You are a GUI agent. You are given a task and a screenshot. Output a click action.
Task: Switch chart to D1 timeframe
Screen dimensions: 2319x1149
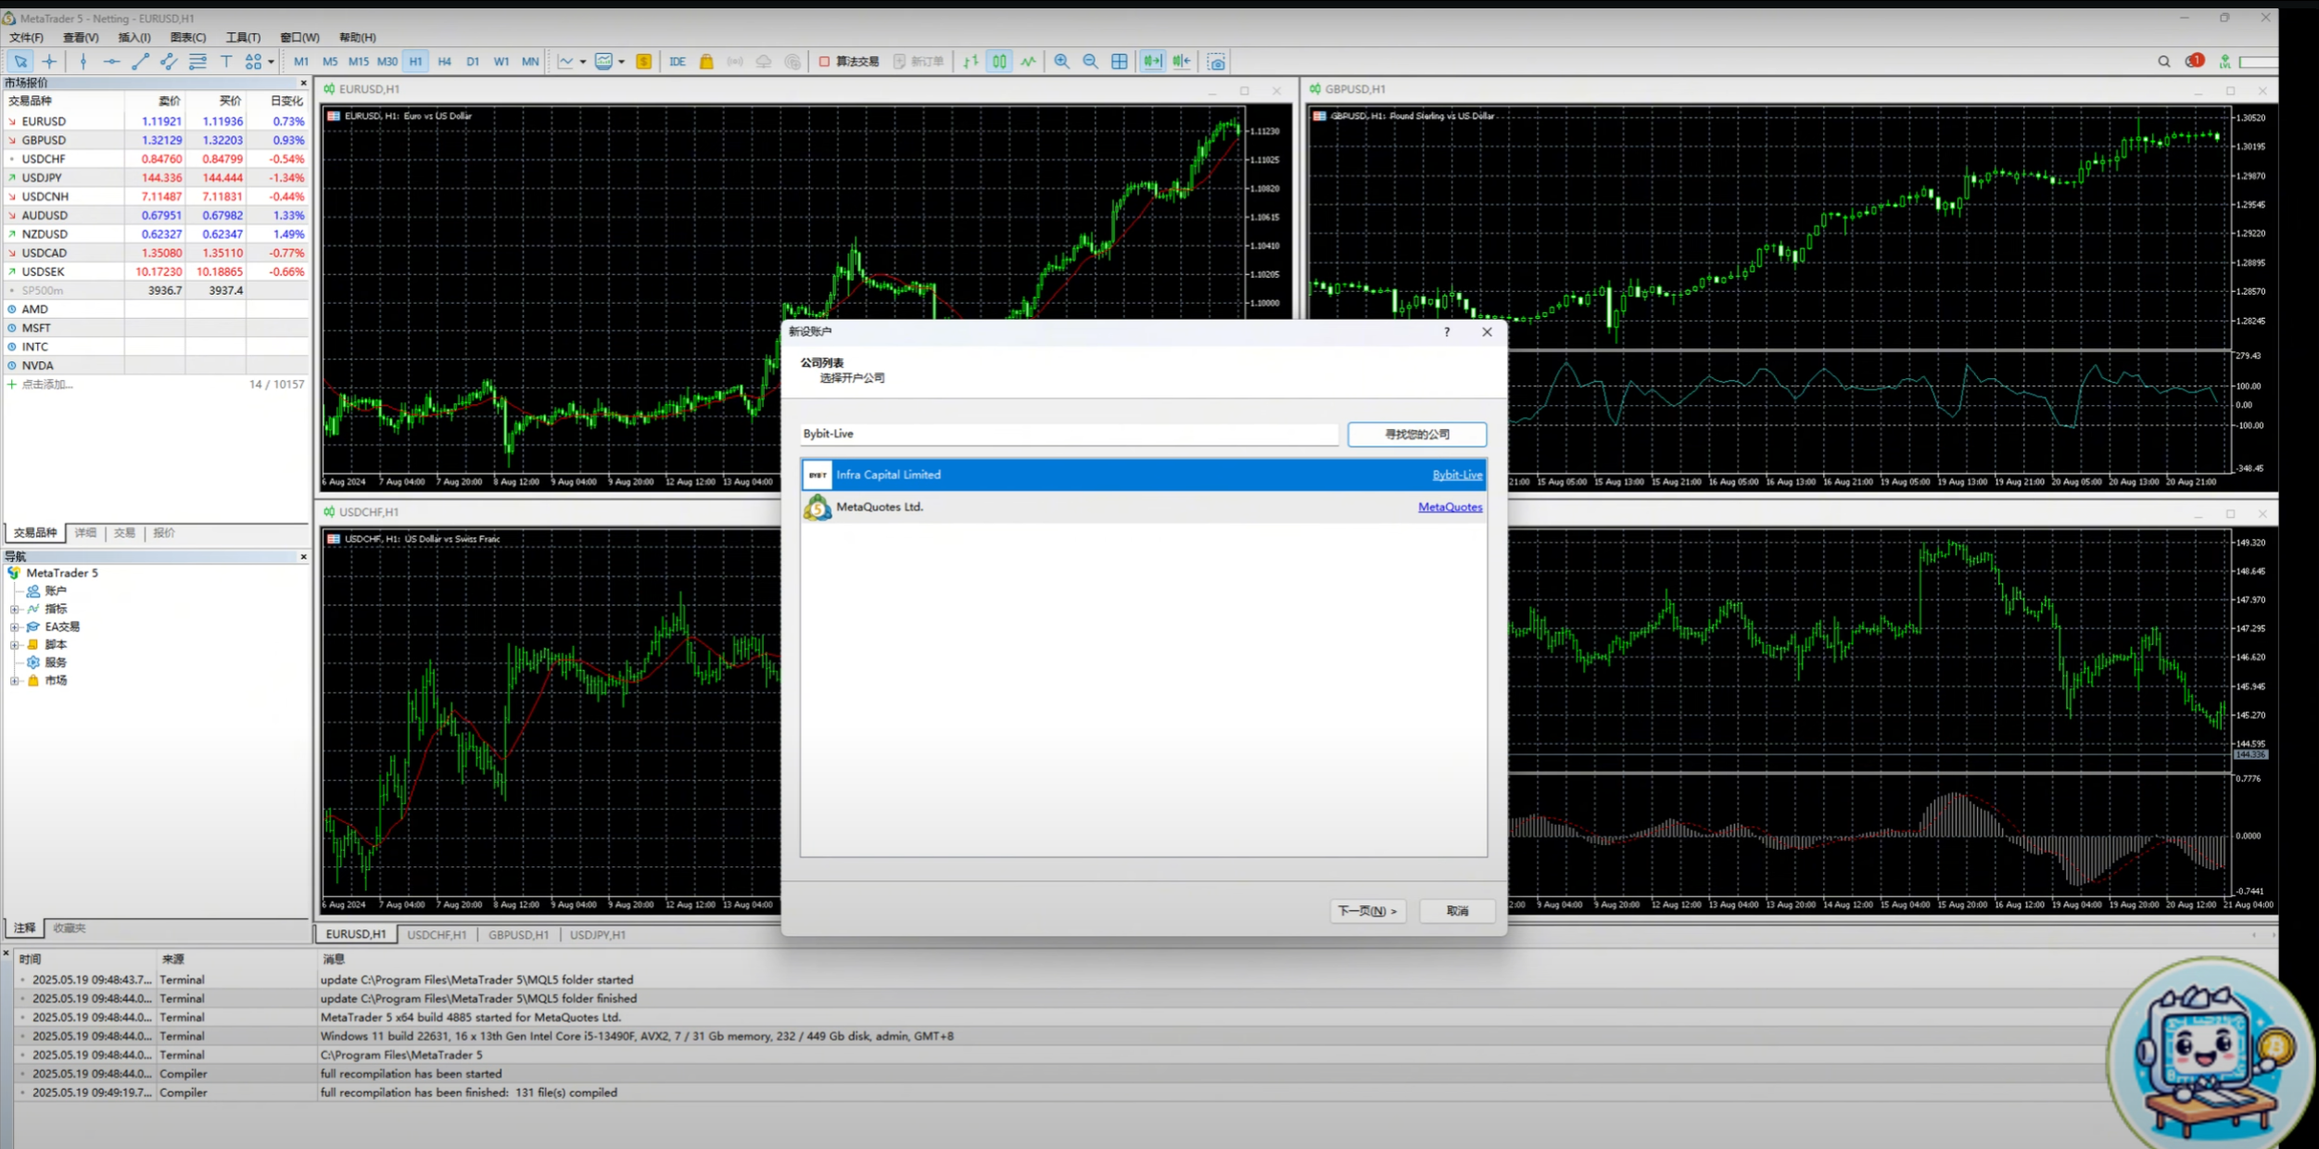pos(473,62)
